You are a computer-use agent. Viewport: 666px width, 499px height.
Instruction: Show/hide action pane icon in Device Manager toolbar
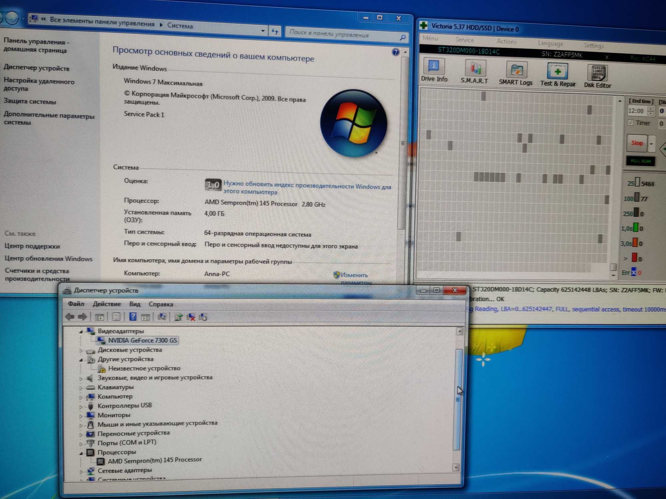pyautogui.click(x=145, y=317)
